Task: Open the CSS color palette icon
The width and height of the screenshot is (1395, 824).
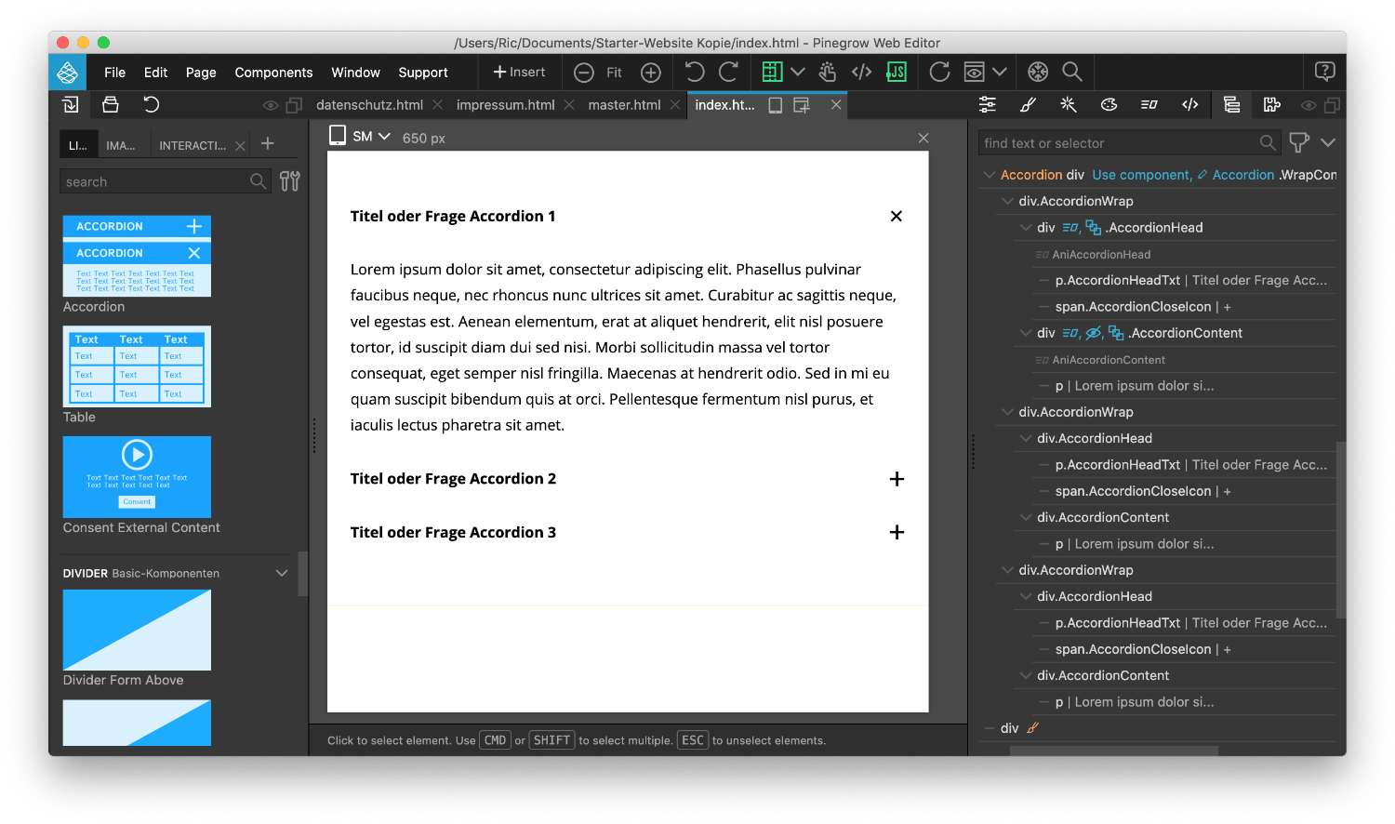Action: [x=1109, y=104]
